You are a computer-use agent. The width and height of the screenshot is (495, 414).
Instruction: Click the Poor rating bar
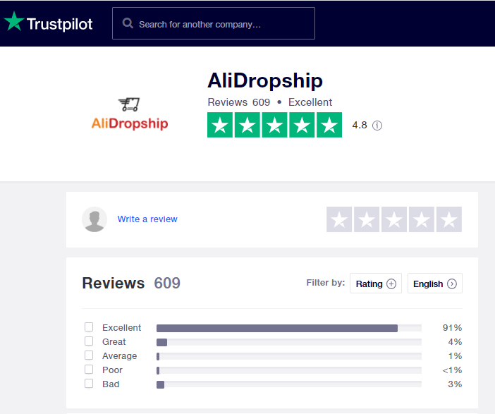pyautogui.click(x=289, y=370)
